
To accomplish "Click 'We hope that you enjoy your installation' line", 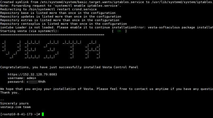I will (x=106, y=89).
